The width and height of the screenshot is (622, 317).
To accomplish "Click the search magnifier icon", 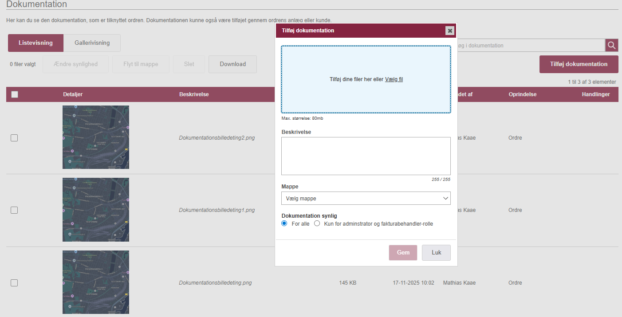I will (x=612, y=45).
